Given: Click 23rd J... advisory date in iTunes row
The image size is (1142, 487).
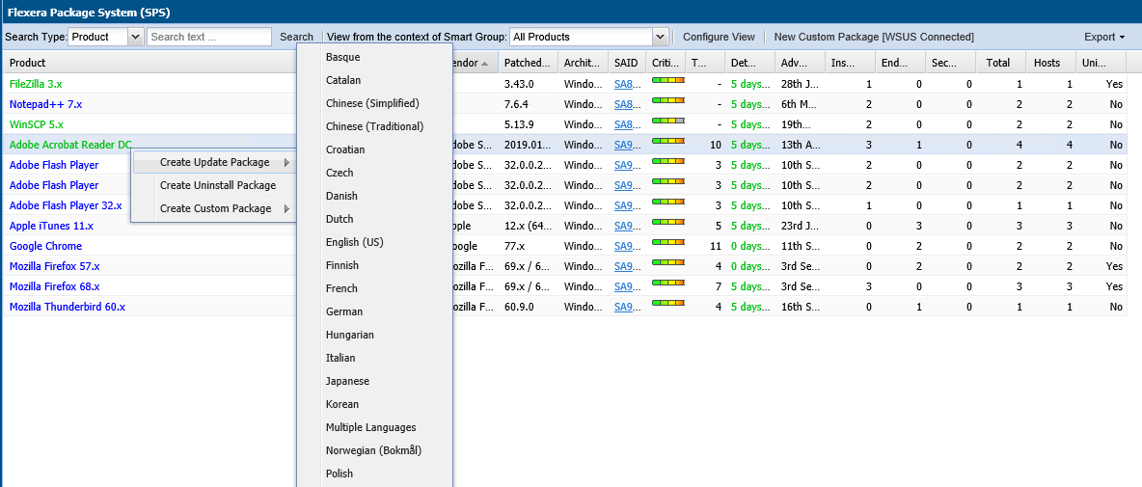Looking at the screenshot, I should click(x=801, y=226).
